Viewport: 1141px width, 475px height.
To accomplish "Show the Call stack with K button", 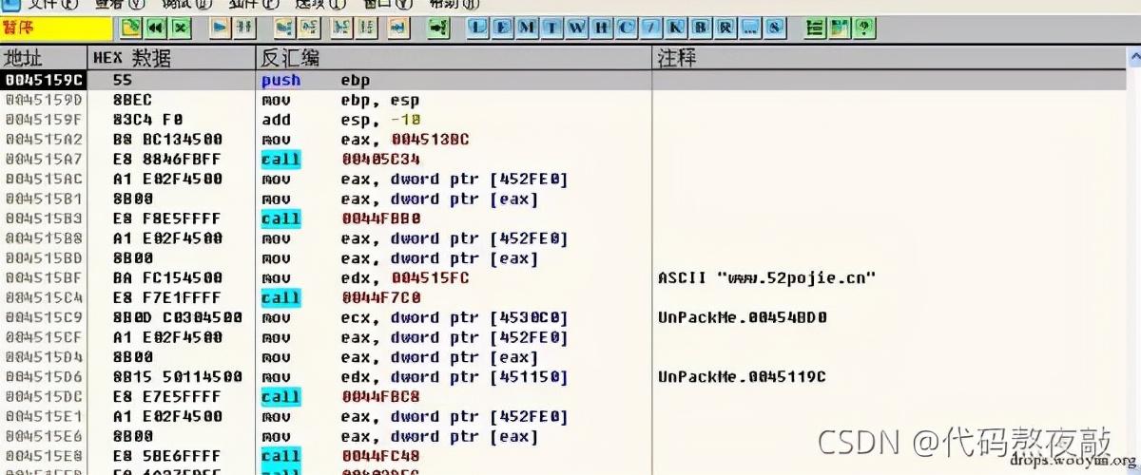I will (x=676, y=28).
